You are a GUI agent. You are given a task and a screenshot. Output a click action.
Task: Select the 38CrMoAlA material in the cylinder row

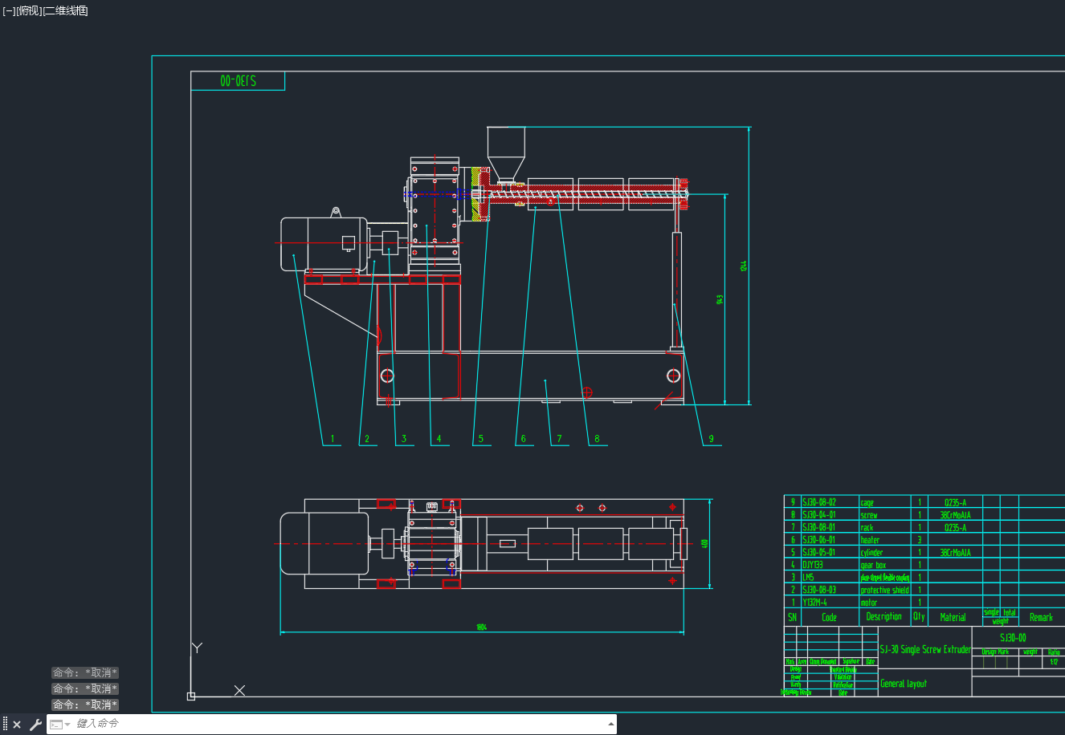pyautogui.click(x=956, y=552)
